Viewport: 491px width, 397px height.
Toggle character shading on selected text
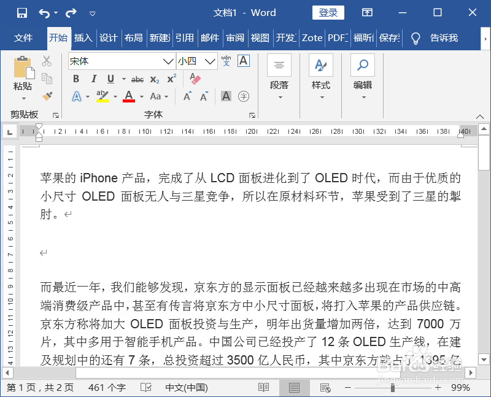(x=226, y=96)
